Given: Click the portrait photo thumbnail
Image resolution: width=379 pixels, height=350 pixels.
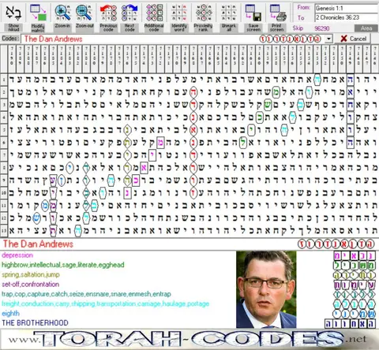Looking at the screenshot, I should (x=266, y=289).
